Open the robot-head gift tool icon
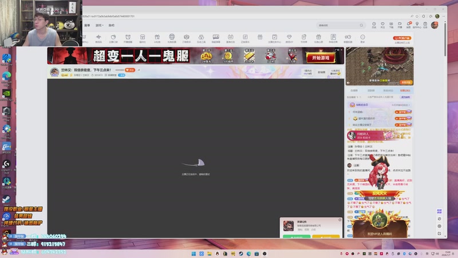This screenshot has width=458, height=258. (172, 37)
